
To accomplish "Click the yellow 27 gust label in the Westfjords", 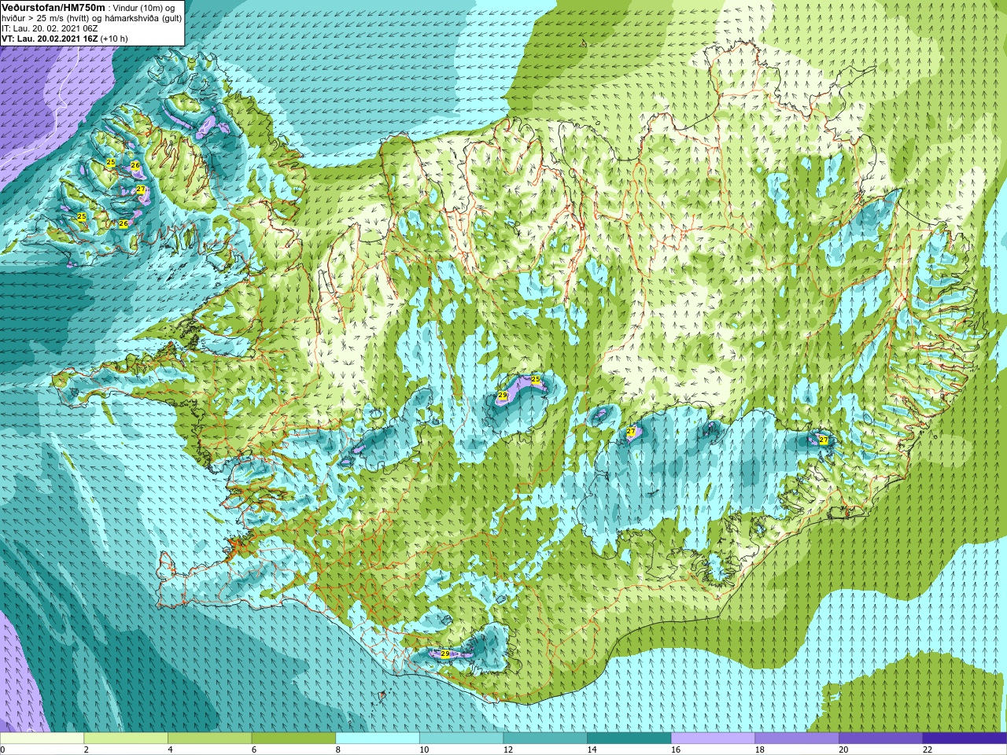I will 140,190.
